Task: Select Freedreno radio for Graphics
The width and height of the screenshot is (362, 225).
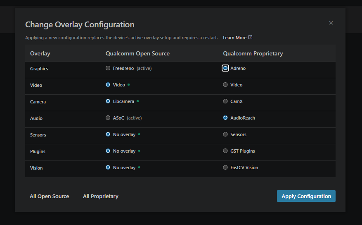Action: [108, 68]
